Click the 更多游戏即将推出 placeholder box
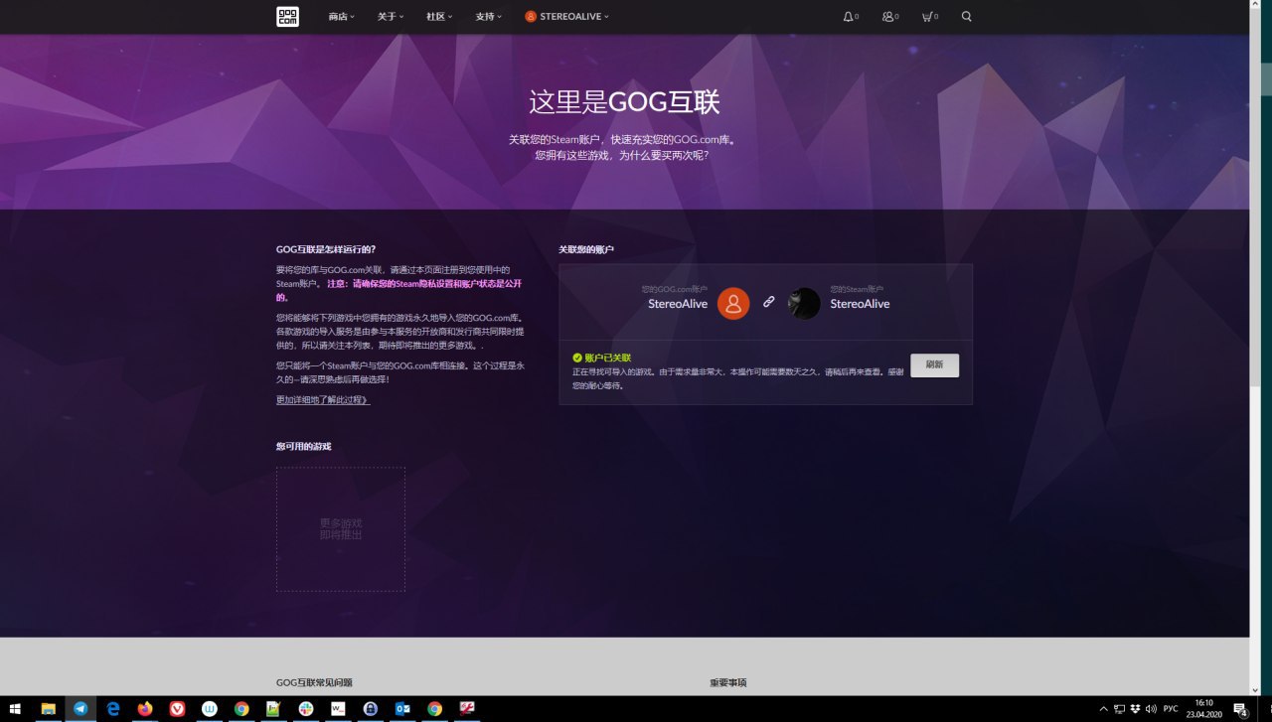The width and height of the screenshot is (1272, 722). pyautogui.click(x=341, y=529)
